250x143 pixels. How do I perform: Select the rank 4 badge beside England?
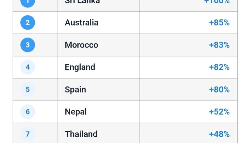(28, 67)
